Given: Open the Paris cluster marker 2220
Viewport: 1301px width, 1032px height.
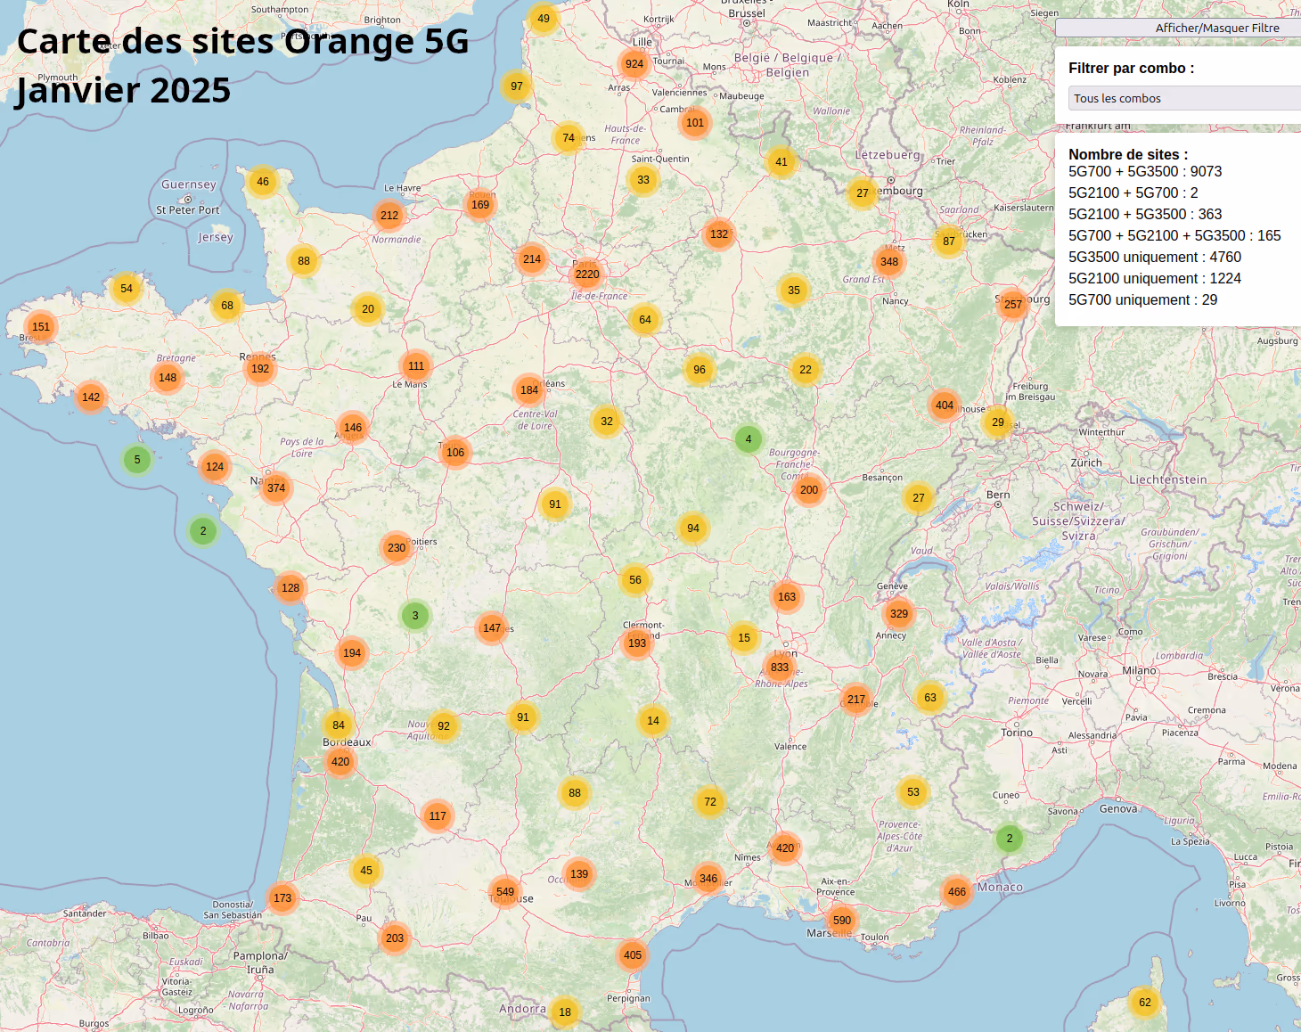Looking at the screenshot, I should click(x=587, y=274).
